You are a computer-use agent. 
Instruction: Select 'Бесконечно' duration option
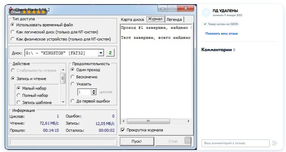click(73, 77)
